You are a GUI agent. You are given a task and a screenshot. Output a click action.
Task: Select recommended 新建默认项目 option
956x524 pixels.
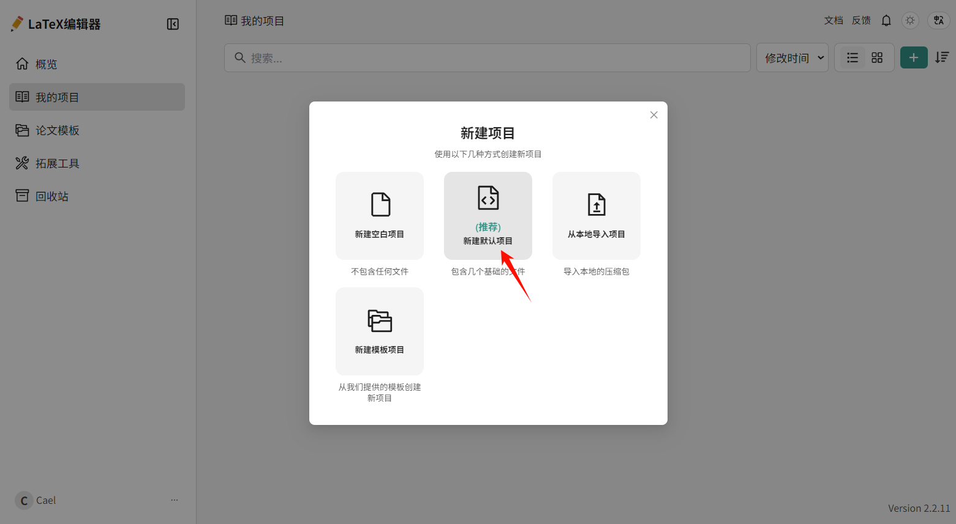[x=488, y=216]
